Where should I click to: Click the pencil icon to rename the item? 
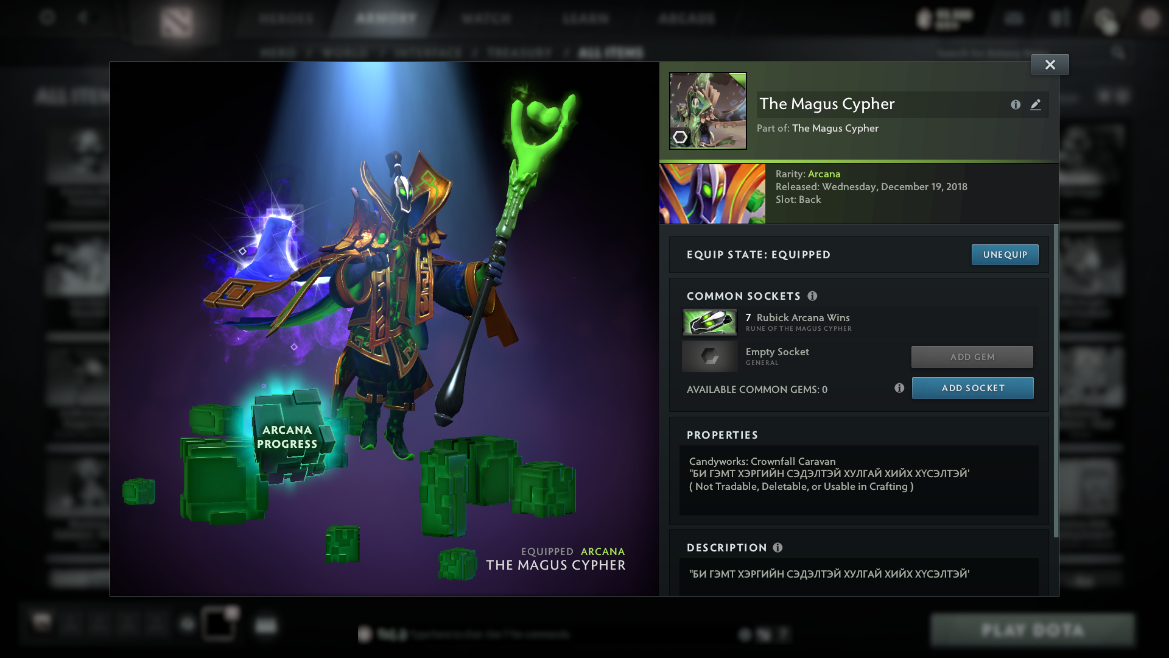coord(1036,105)
